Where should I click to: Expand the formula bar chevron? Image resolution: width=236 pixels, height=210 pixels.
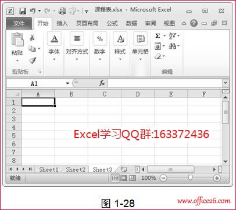(x=226, y=83)
